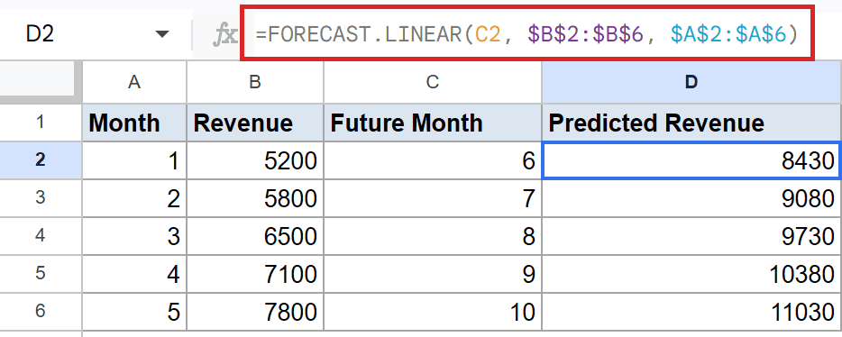Select Predicted Revenue cell with 9730
This screenshot has width=842, height=337.
click(691, 236)
